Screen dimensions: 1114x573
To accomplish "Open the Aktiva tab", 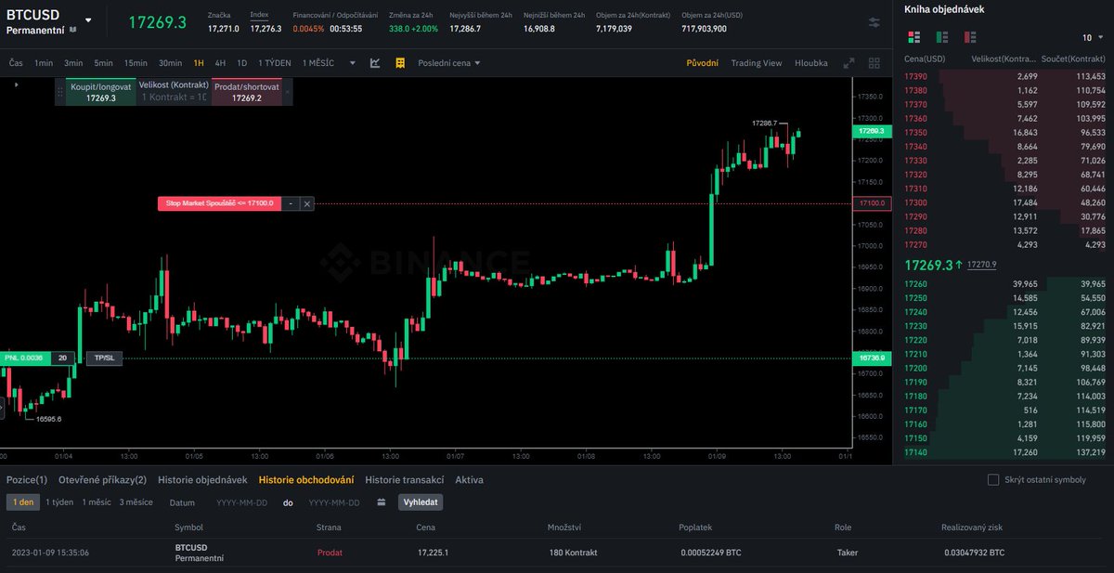I will click(469, 480).
